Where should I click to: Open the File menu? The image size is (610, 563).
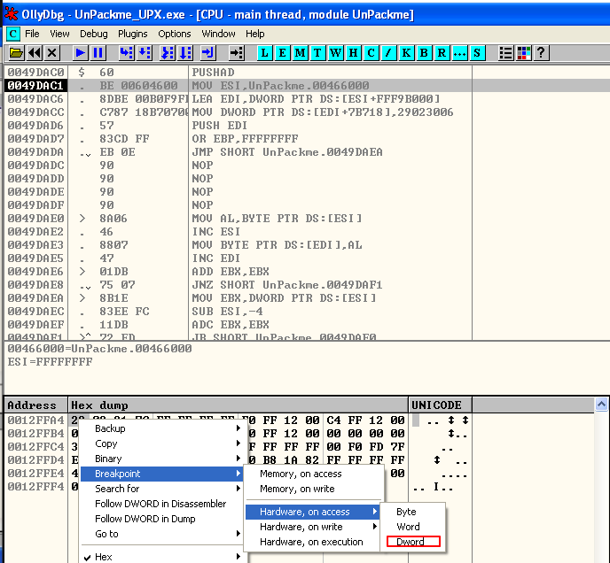tap(32, 35)
